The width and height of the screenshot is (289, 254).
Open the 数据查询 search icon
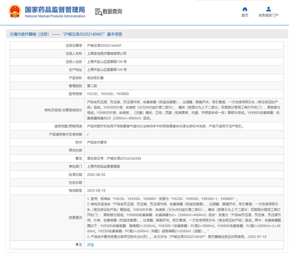click(x=99, y=12)
